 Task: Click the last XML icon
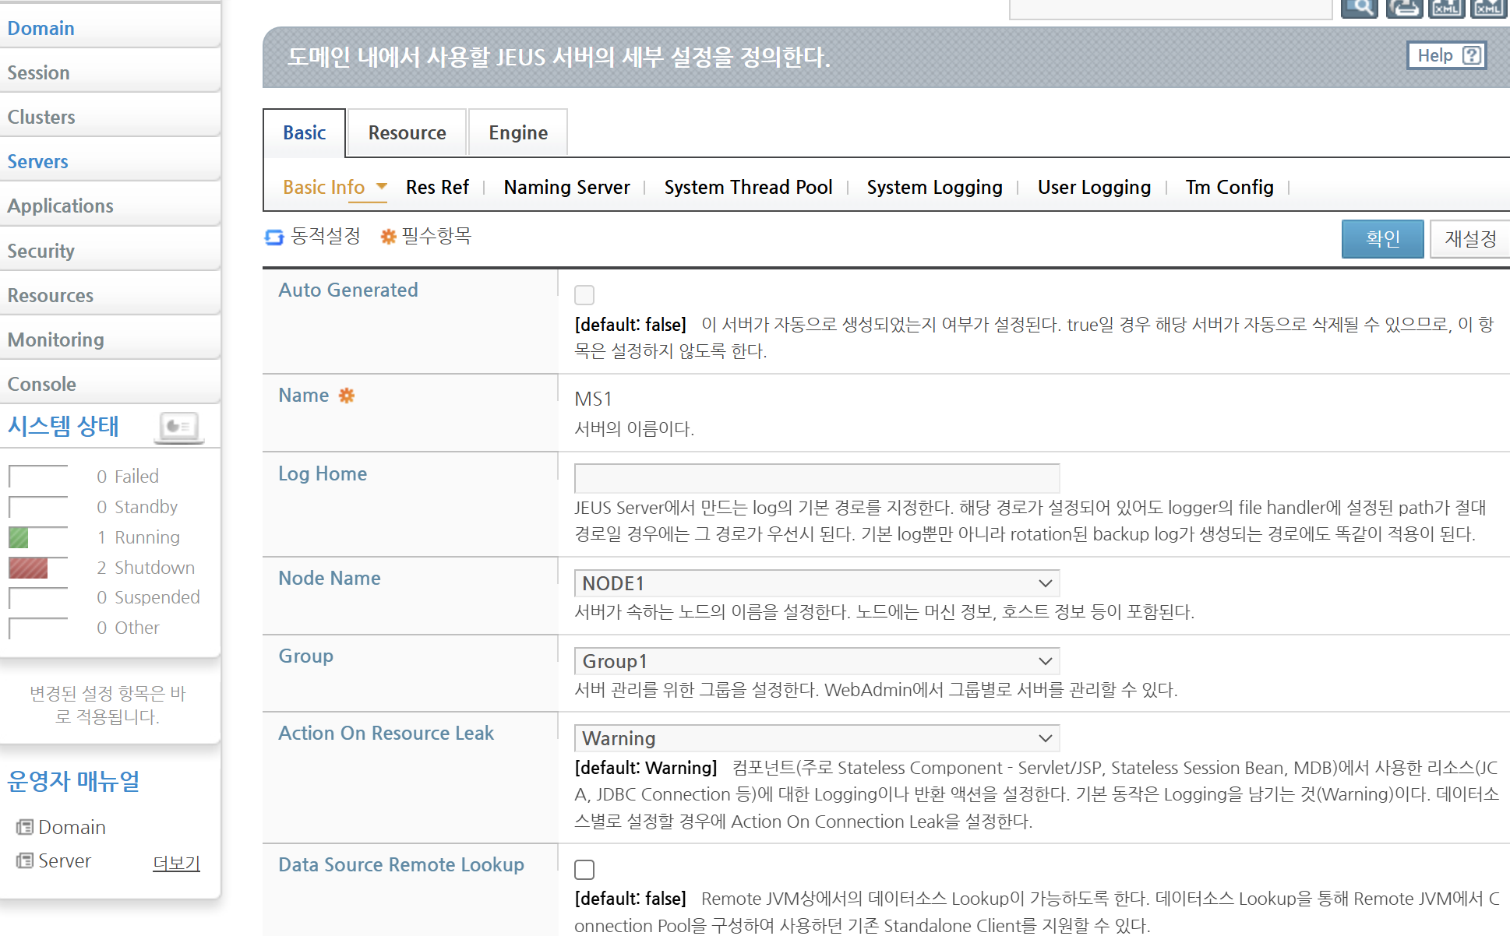click(x=1488, y=8)
